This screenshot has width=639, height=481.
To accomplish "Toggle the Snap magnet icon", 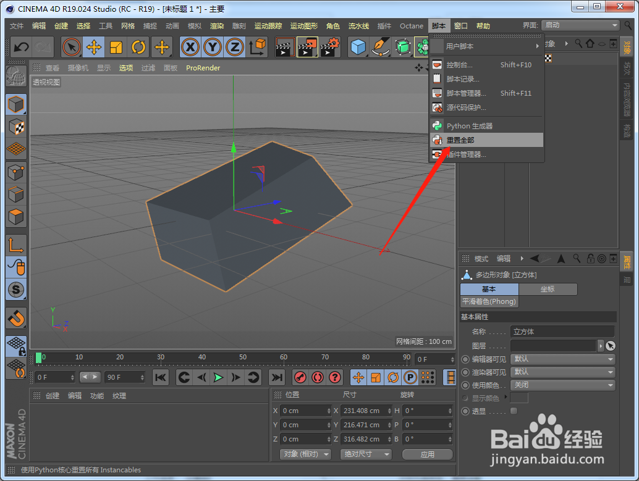I will [16, 318].
